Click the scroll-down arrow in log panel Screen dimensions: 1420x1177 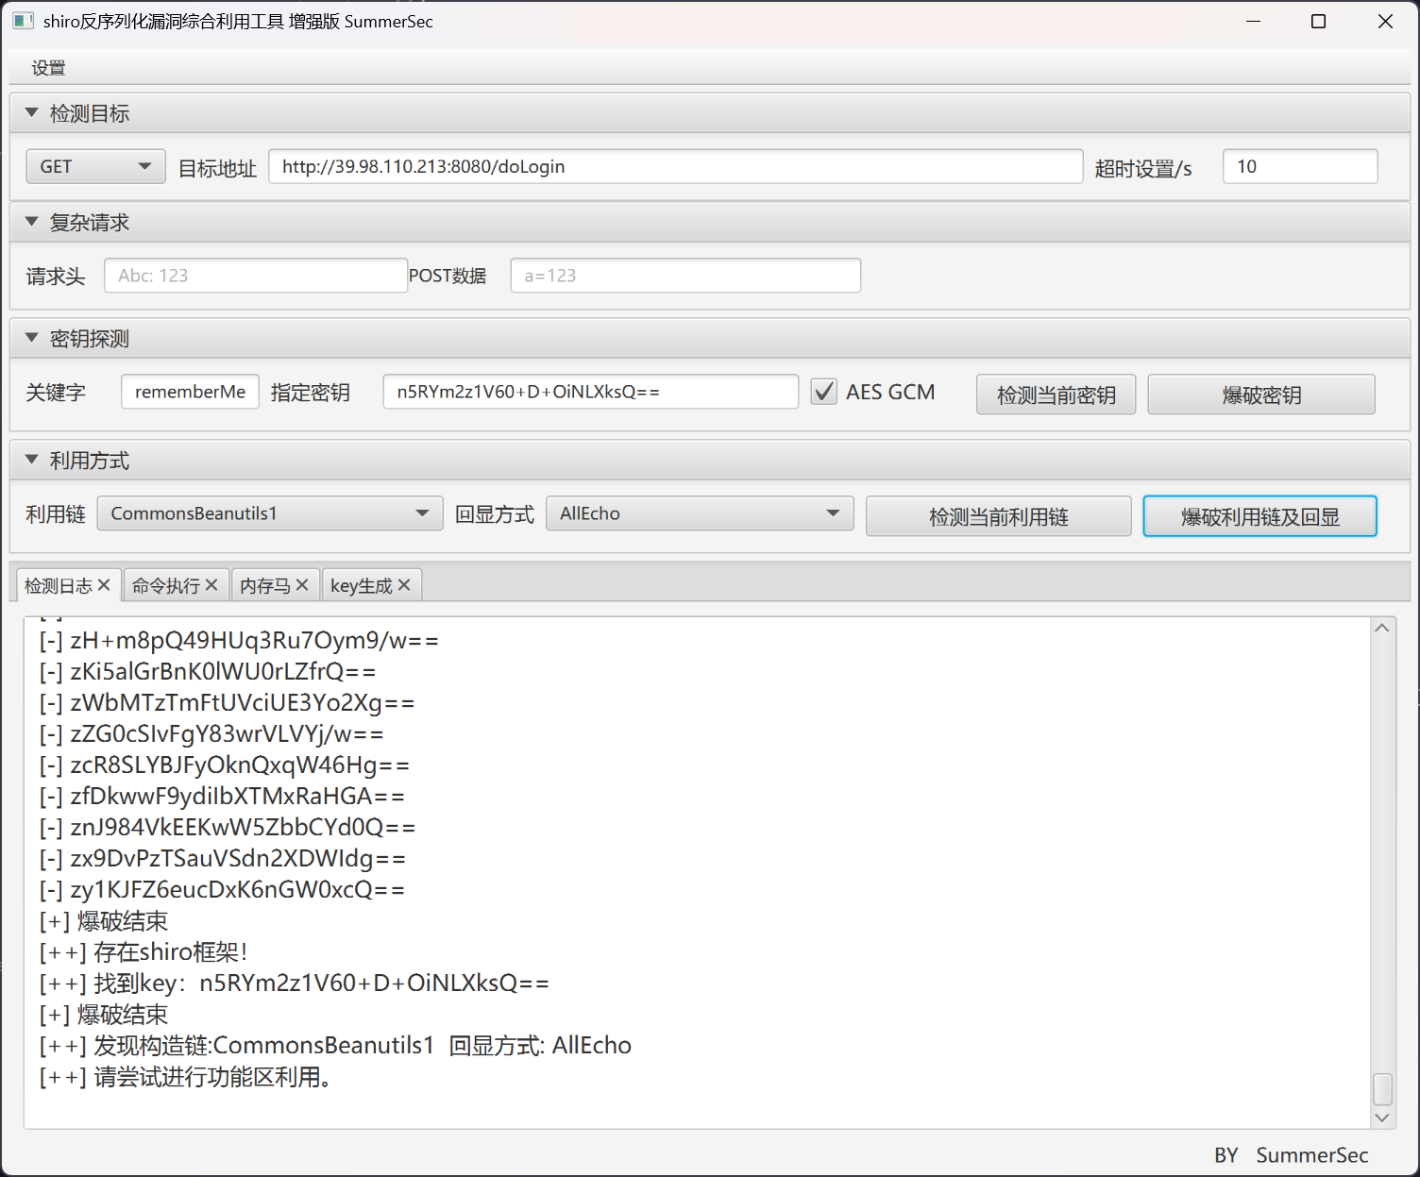coord(1382,1118)
